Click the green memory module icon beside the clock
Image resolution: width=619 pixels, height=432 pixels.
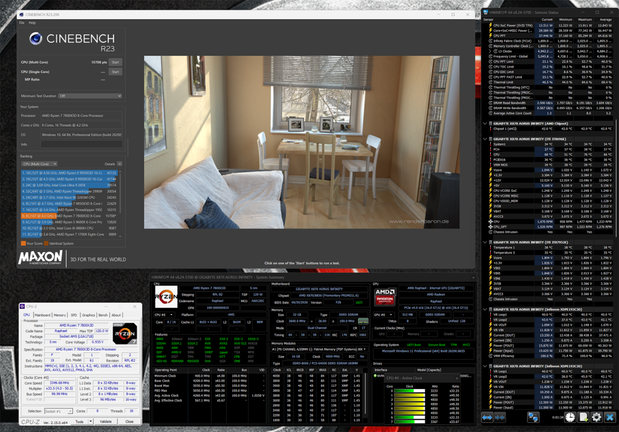tap(363, 321)
